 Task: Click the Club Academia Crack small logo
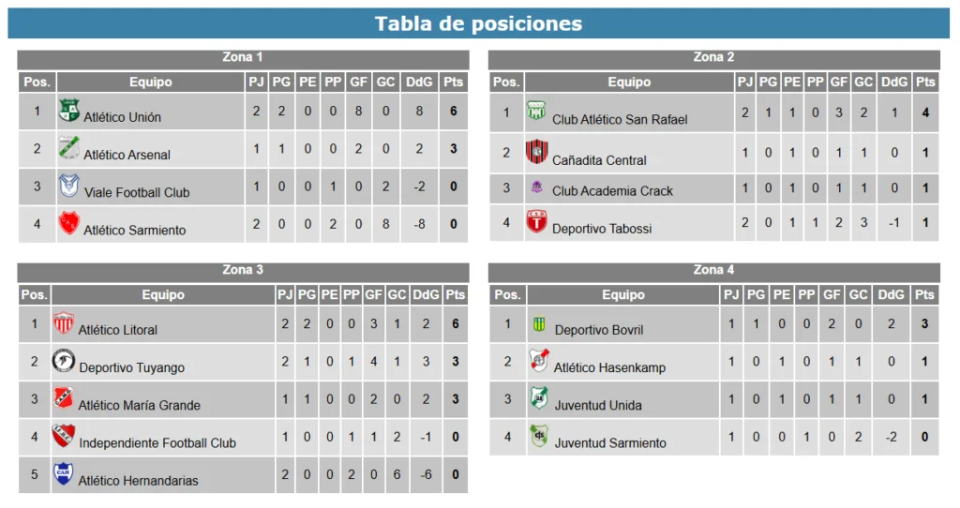point(536,187)
